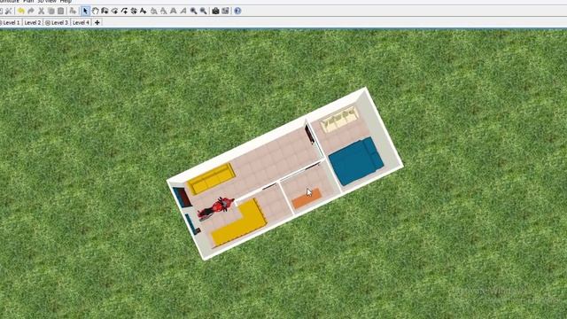The height and width of the screenshot is (319, 567).
Task: Select the straight yellow sofa
Action: point(212,179)
